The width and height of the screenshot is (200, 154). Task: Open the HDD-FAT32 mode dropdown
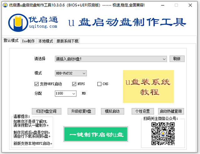click(x=71, y=73)
